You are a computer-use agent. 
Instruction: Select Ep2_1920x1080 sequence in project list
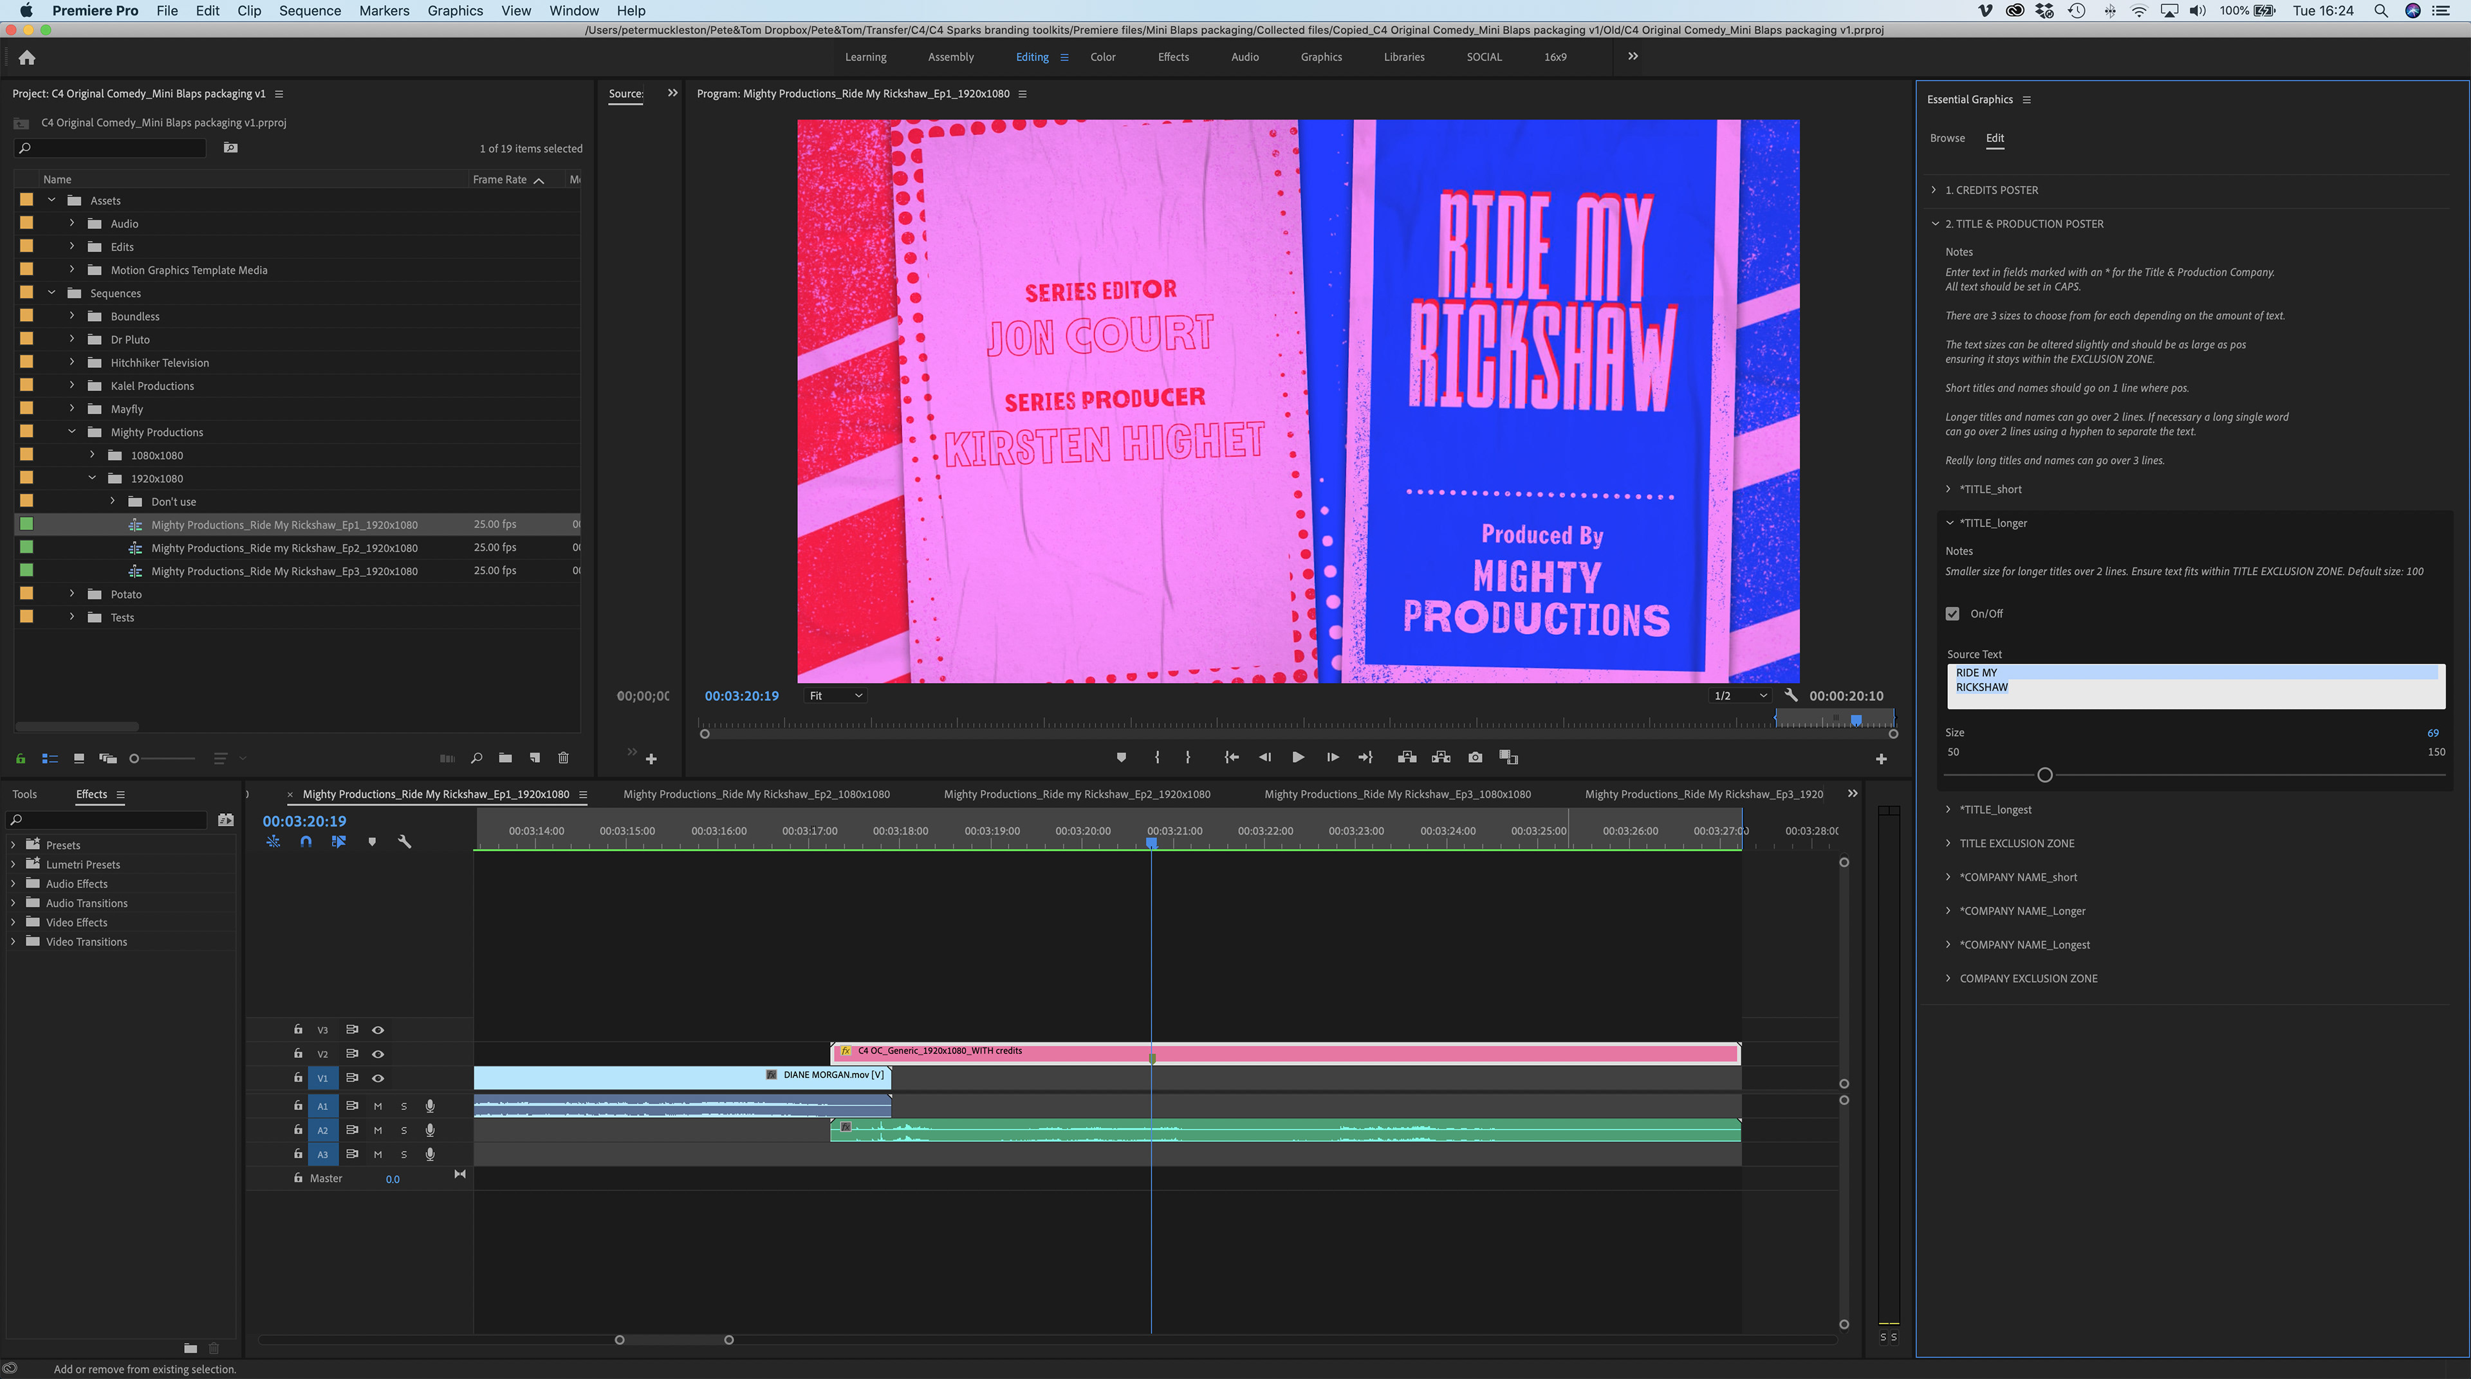coord(284,547)
